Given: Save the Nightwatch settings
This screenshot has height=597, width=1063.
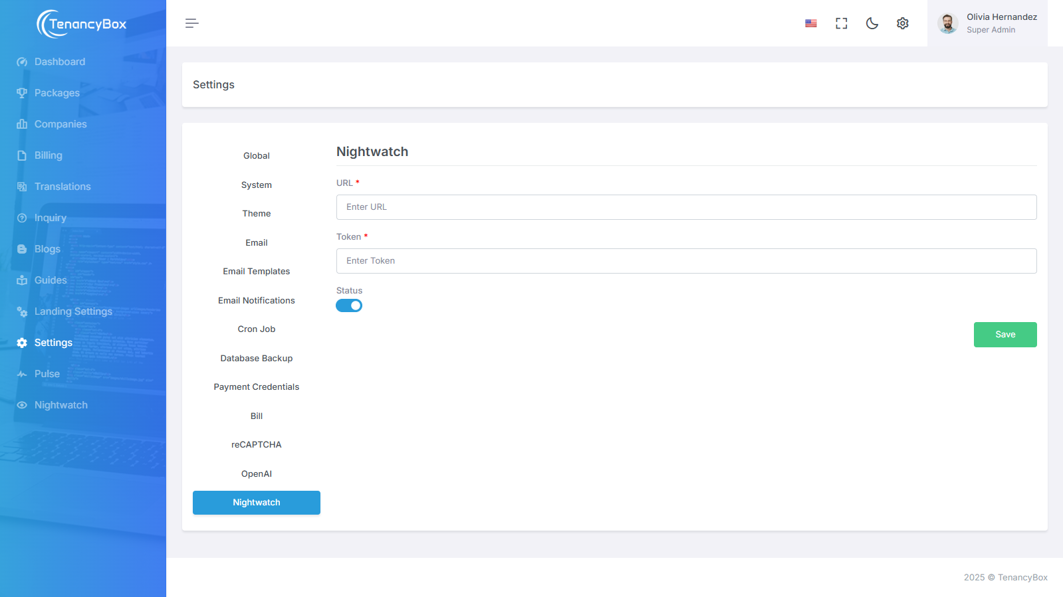Looking at the screenshot, I should (x=1005, y=335).
